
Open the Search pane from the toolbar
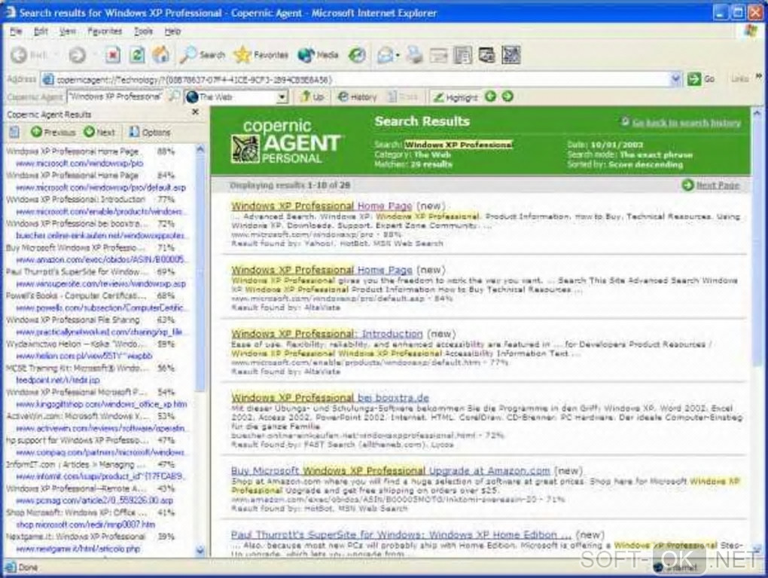[202, 55]
